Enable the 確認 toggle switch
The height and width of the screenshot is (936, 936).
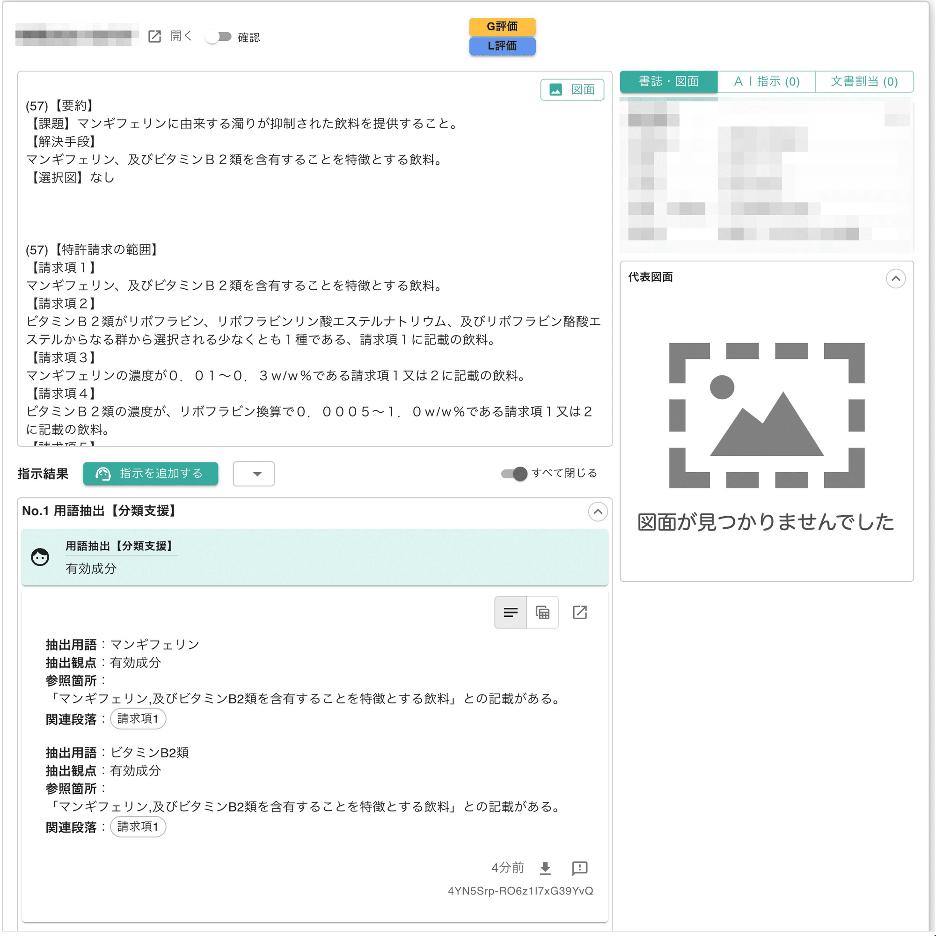click(219, 36)
